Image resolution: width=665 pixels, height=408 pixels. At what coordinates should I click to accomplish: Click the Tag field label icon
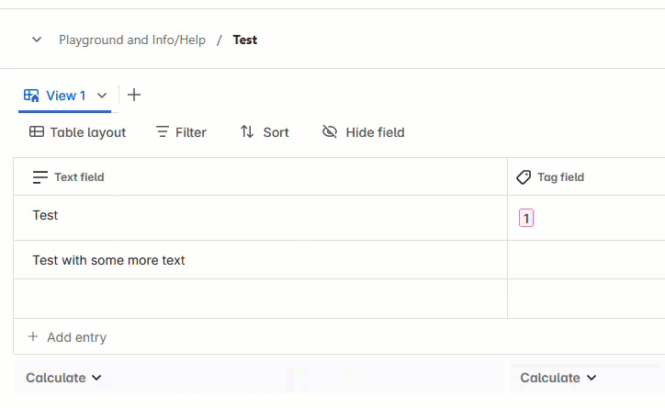tap(524, 177)
